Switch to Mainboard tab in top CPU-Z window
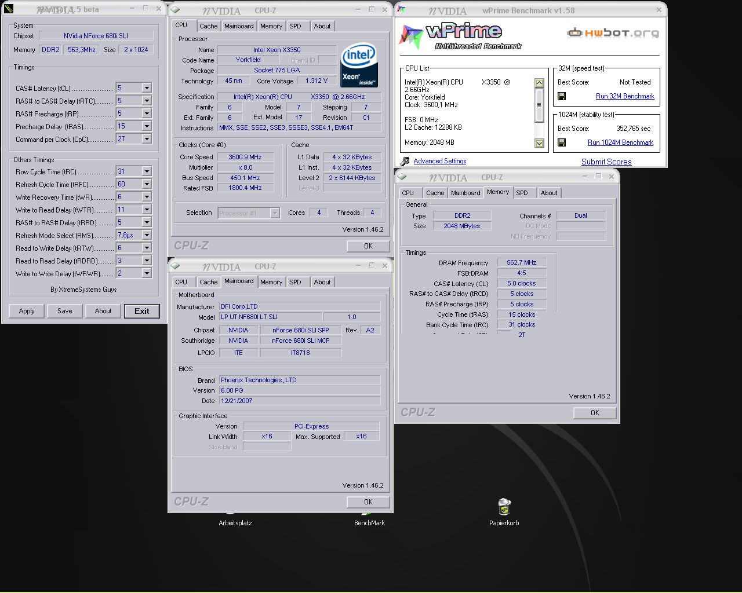742x593 pixels. (239, 26)
